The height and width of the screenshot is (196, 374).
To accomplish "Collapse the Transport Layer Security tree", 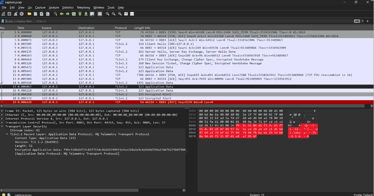I will (2, 127).
